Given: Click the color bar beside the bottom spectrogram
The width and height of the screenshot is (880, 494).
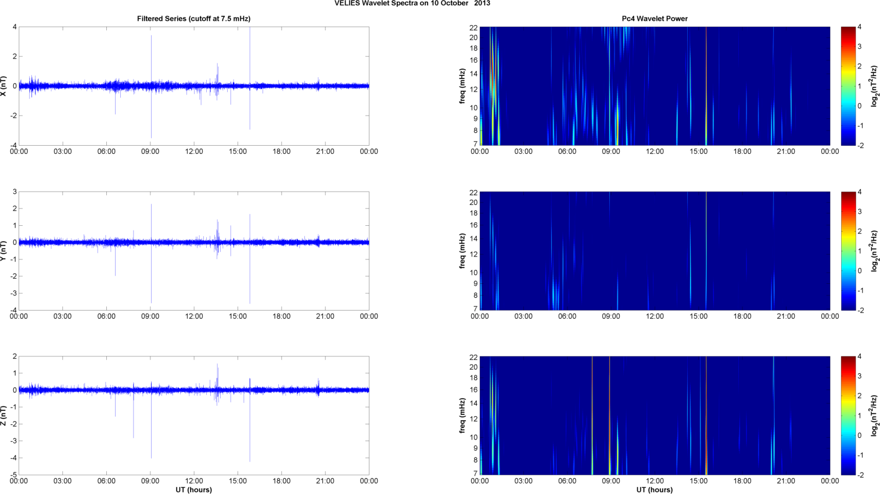Looking at the screenshot, I should [x=848, y=416].
